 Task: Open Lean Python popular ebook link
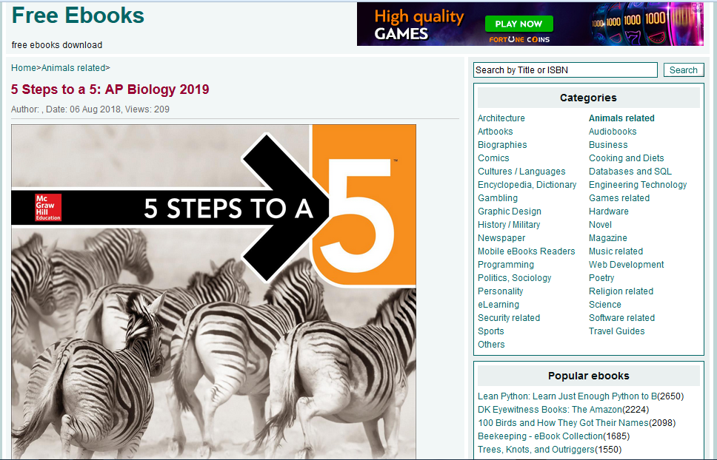[567, 396]
